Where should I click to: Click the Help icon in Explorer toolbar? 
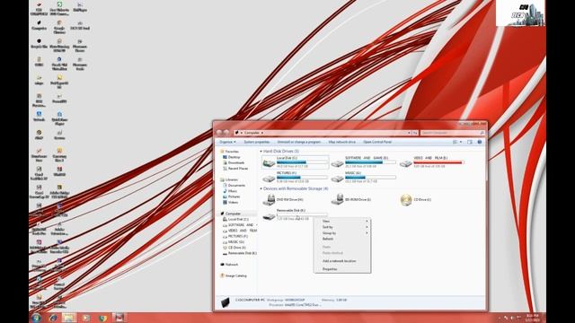click(479, 142)
